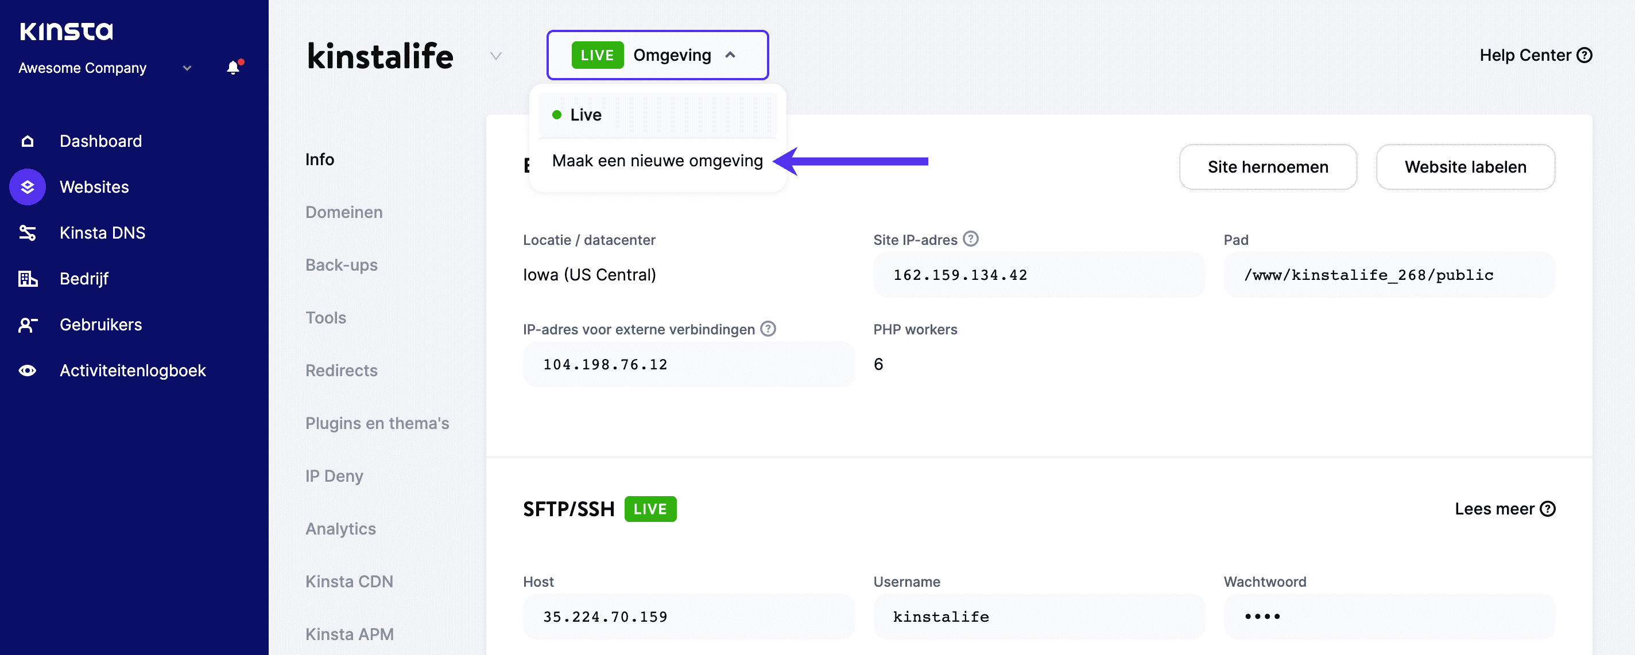The width and height of the screenshot is (1635, 655).
Task: Open the Bedrijf building icon
Action: [28, 278]
